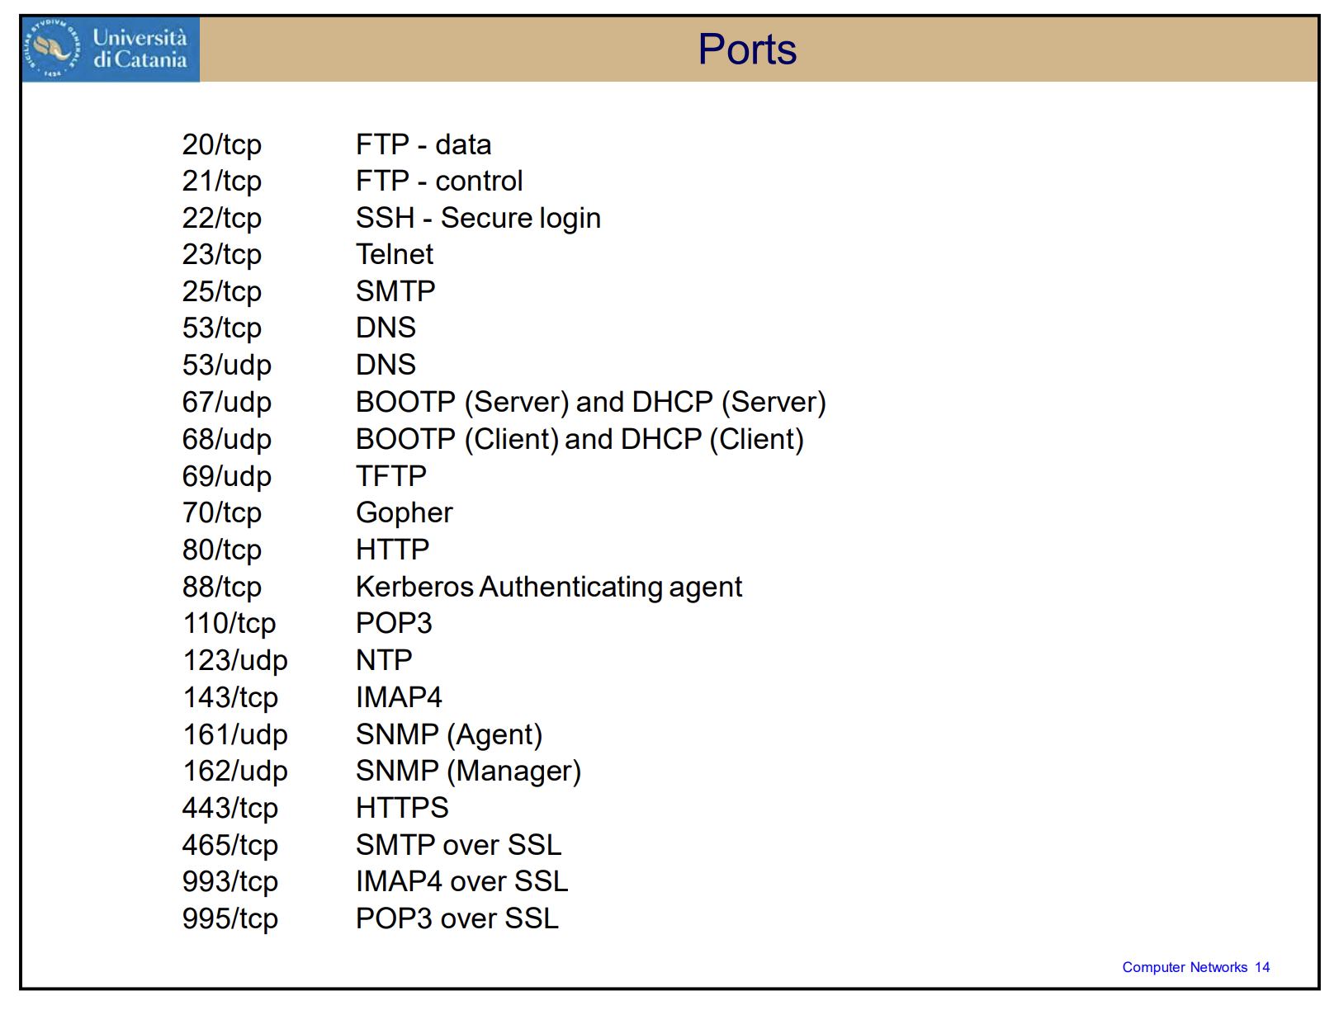Click the Computer Networks 14 footer
Image resolution: width=1339 pixels, height=1010 pixels.
point(1195,967)
